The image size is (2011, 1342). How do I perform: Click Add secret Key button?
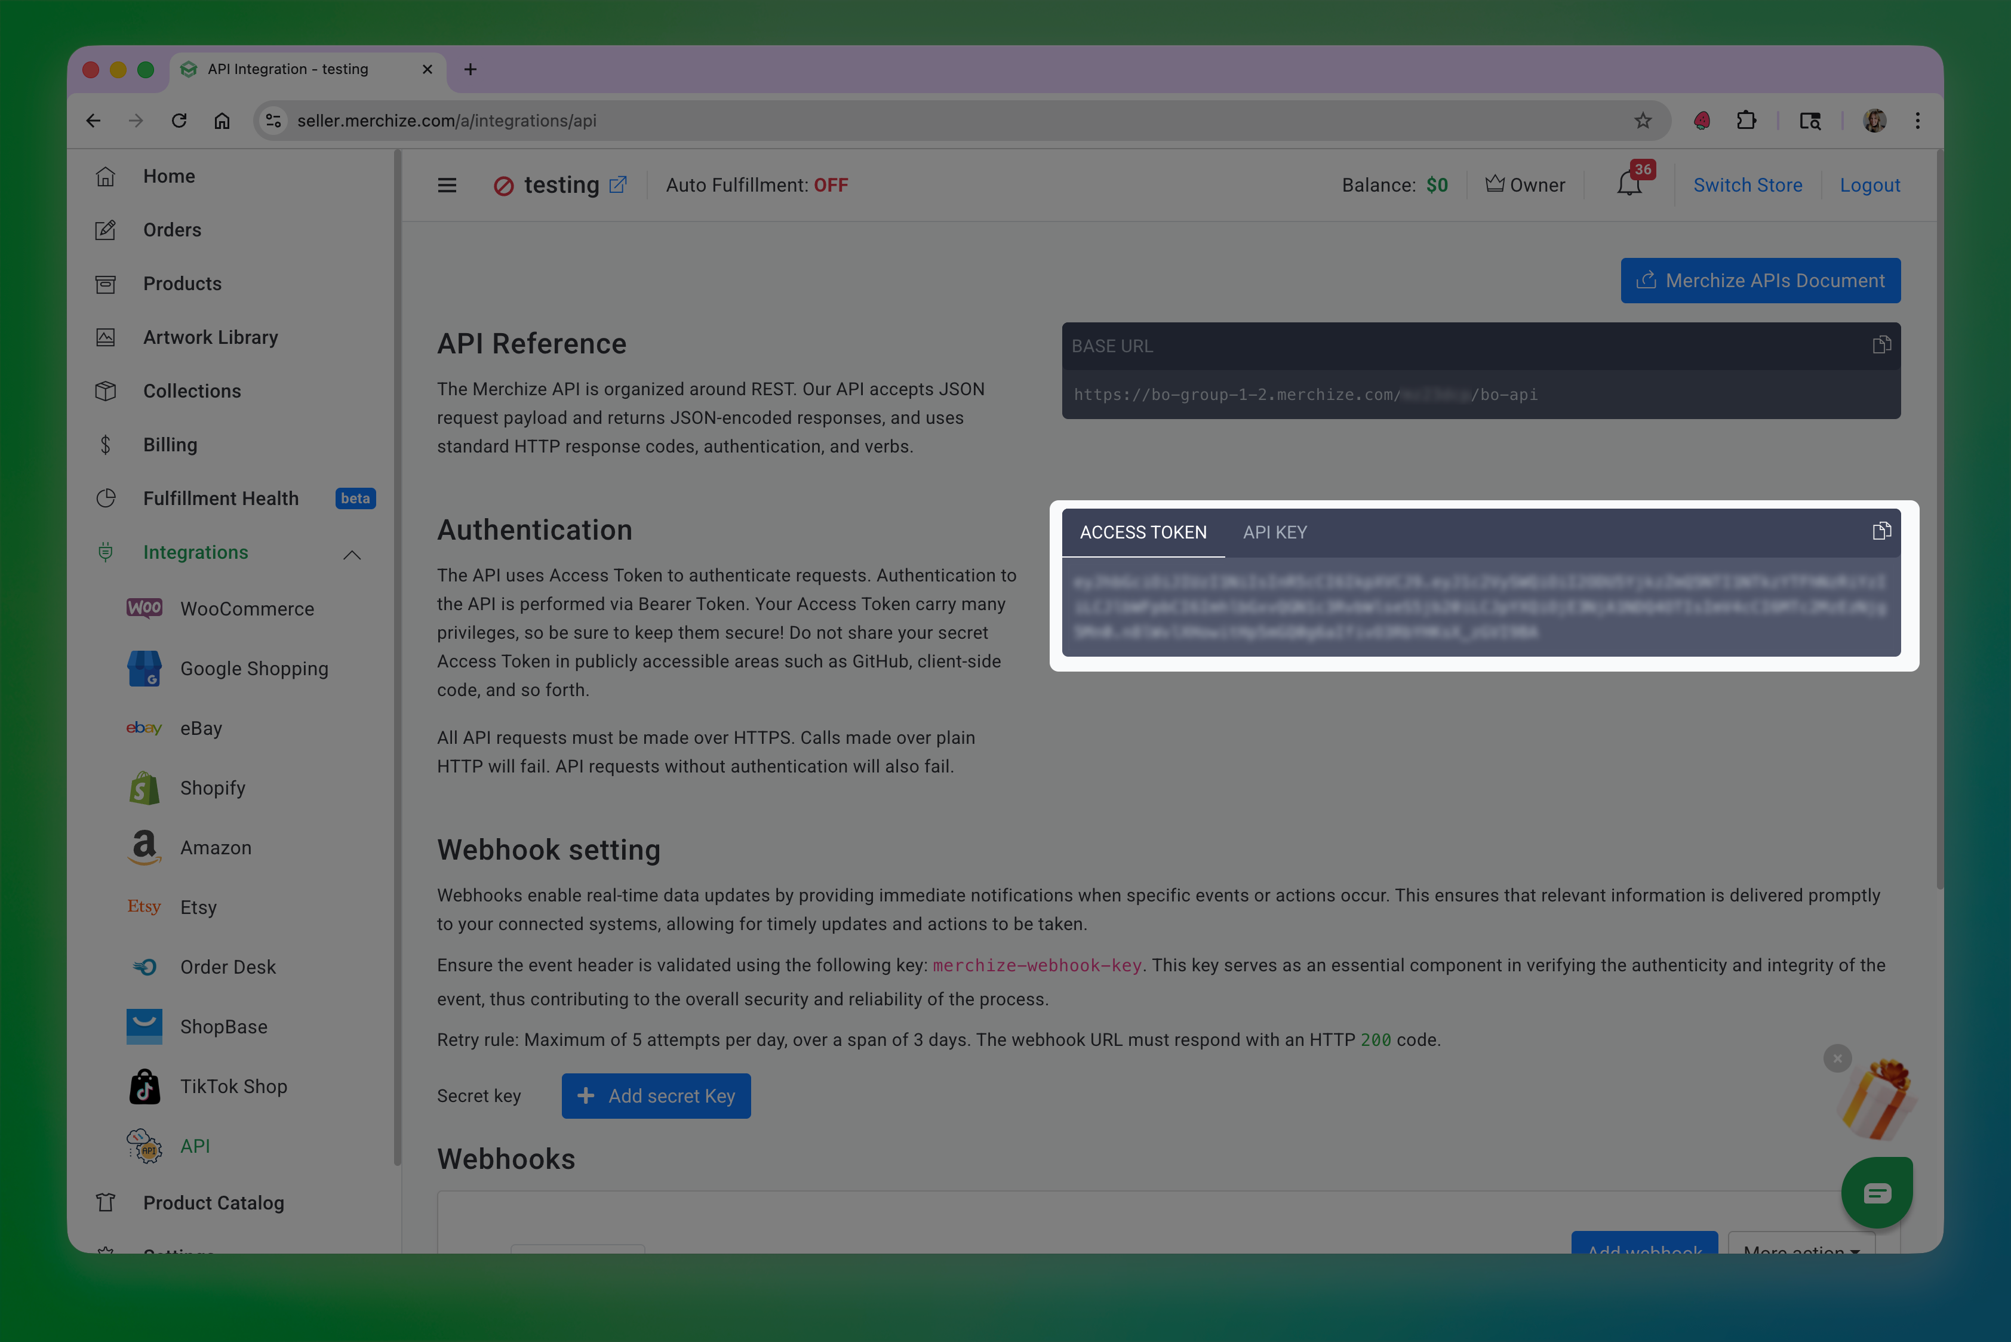pyautogui.click(x=656, y=1095)
